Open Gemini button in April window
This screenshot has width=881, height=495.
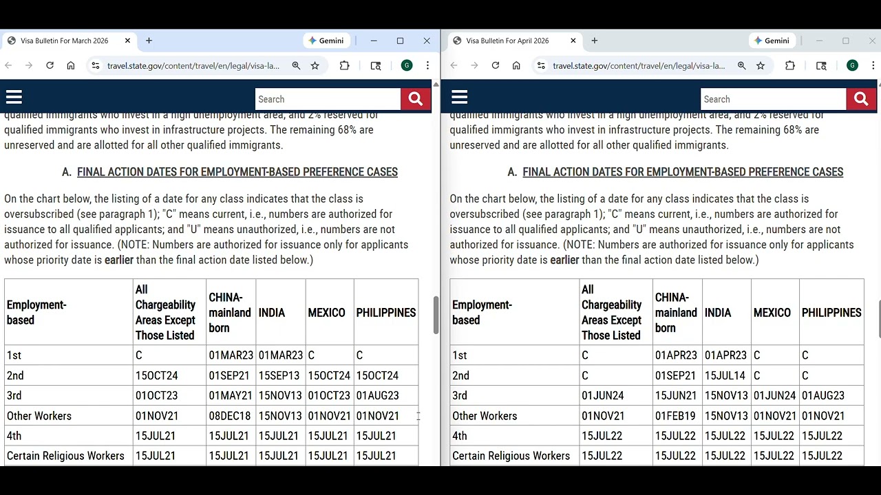click(771, 41)
